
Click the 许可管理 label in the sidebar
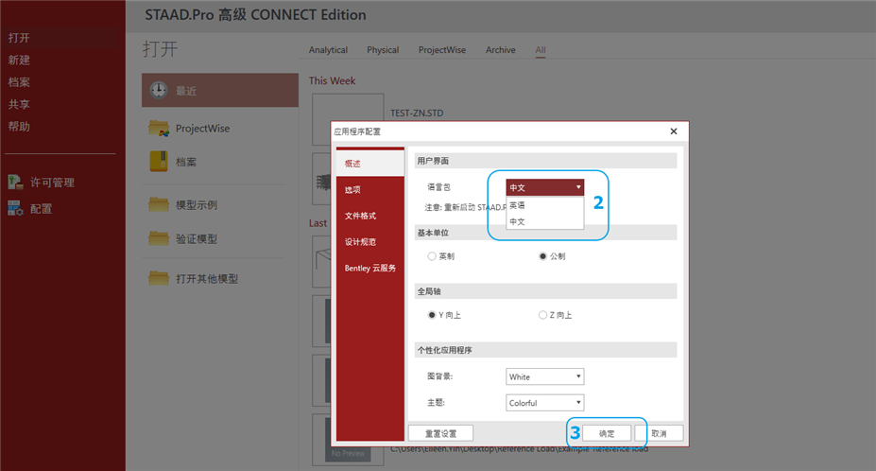tap(52, 183)
